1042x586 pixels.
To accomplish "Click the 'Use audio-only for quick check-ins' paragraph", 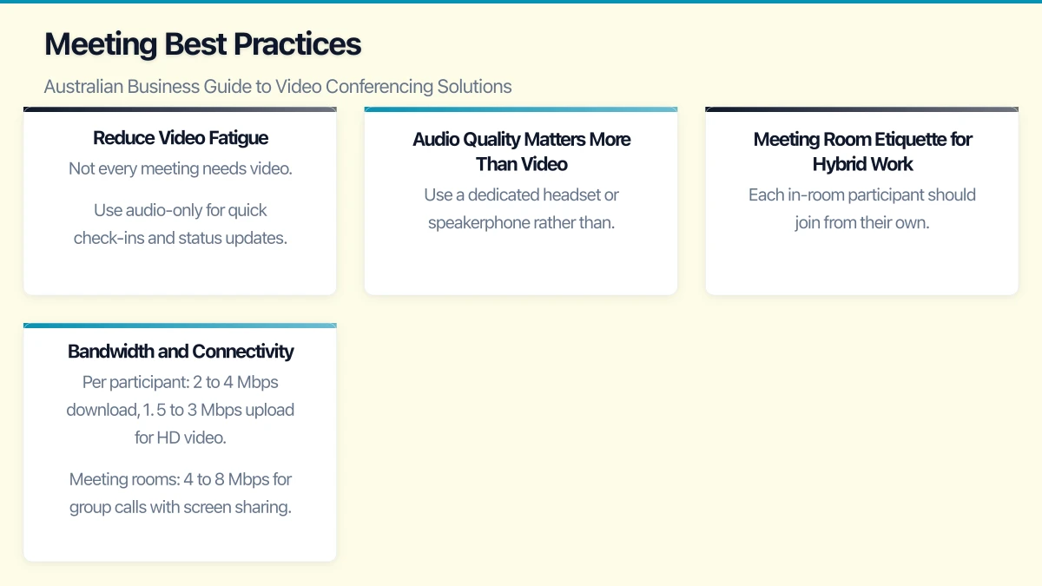I will tap(181, 224).
